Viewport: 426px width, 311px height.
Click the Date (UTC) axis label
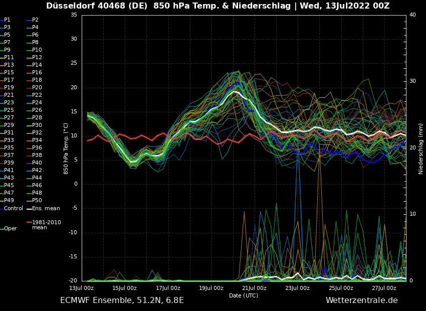point(244,295)
